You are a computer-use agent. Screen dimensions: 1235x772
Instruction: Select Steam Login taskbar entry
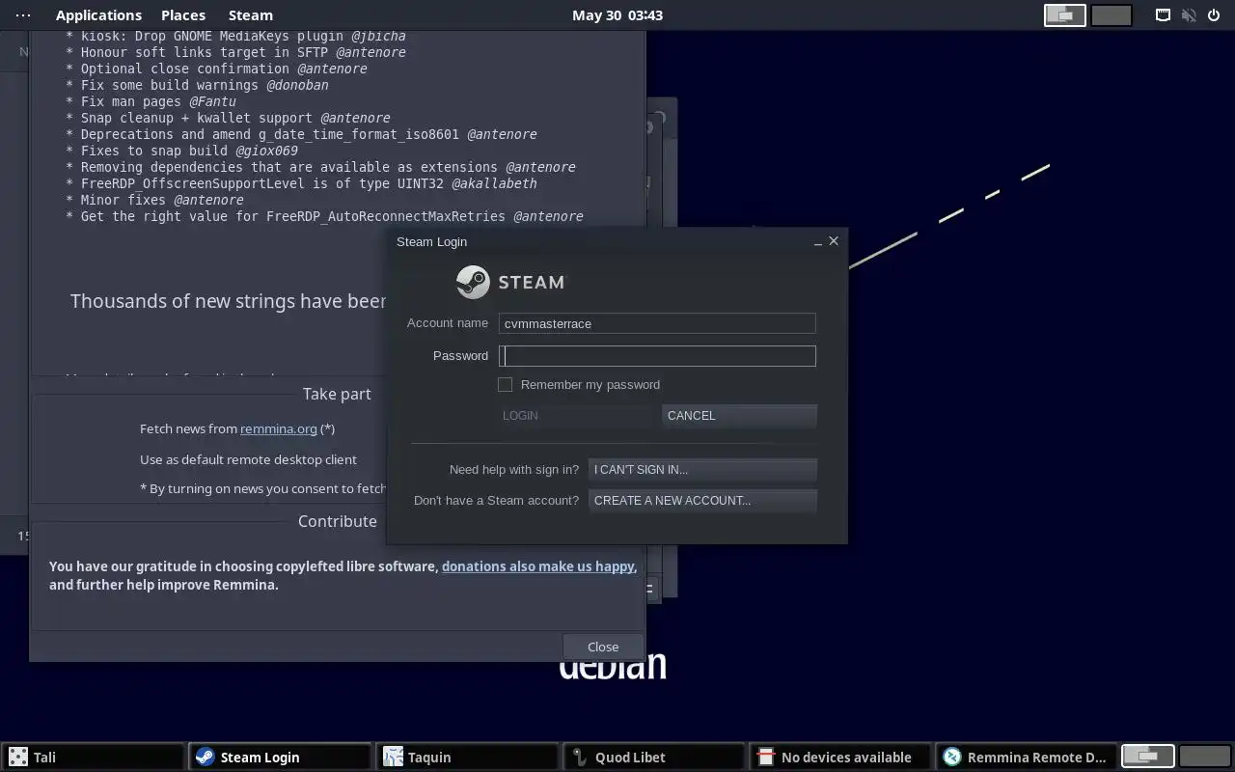[x=280, y=757]
